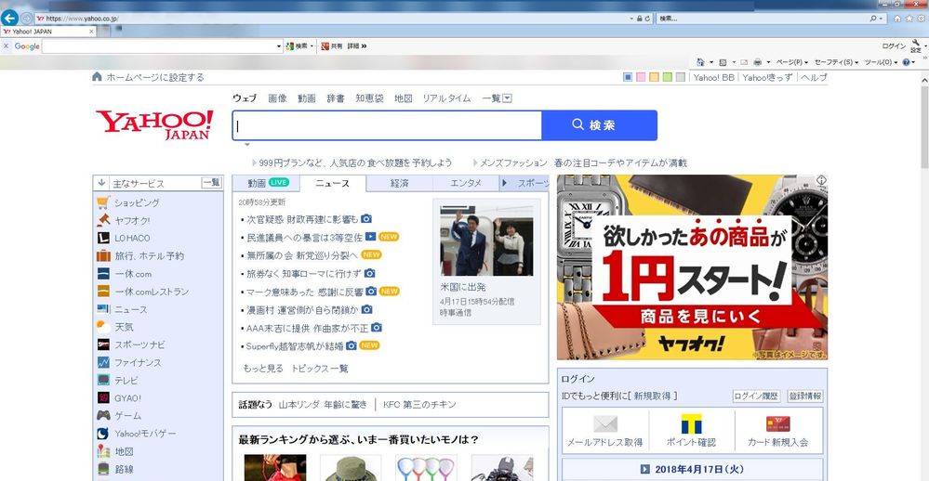Click the GYAO! icon in services list
Viewport: 929px width, 481px height.
click(x=103, y=397)
